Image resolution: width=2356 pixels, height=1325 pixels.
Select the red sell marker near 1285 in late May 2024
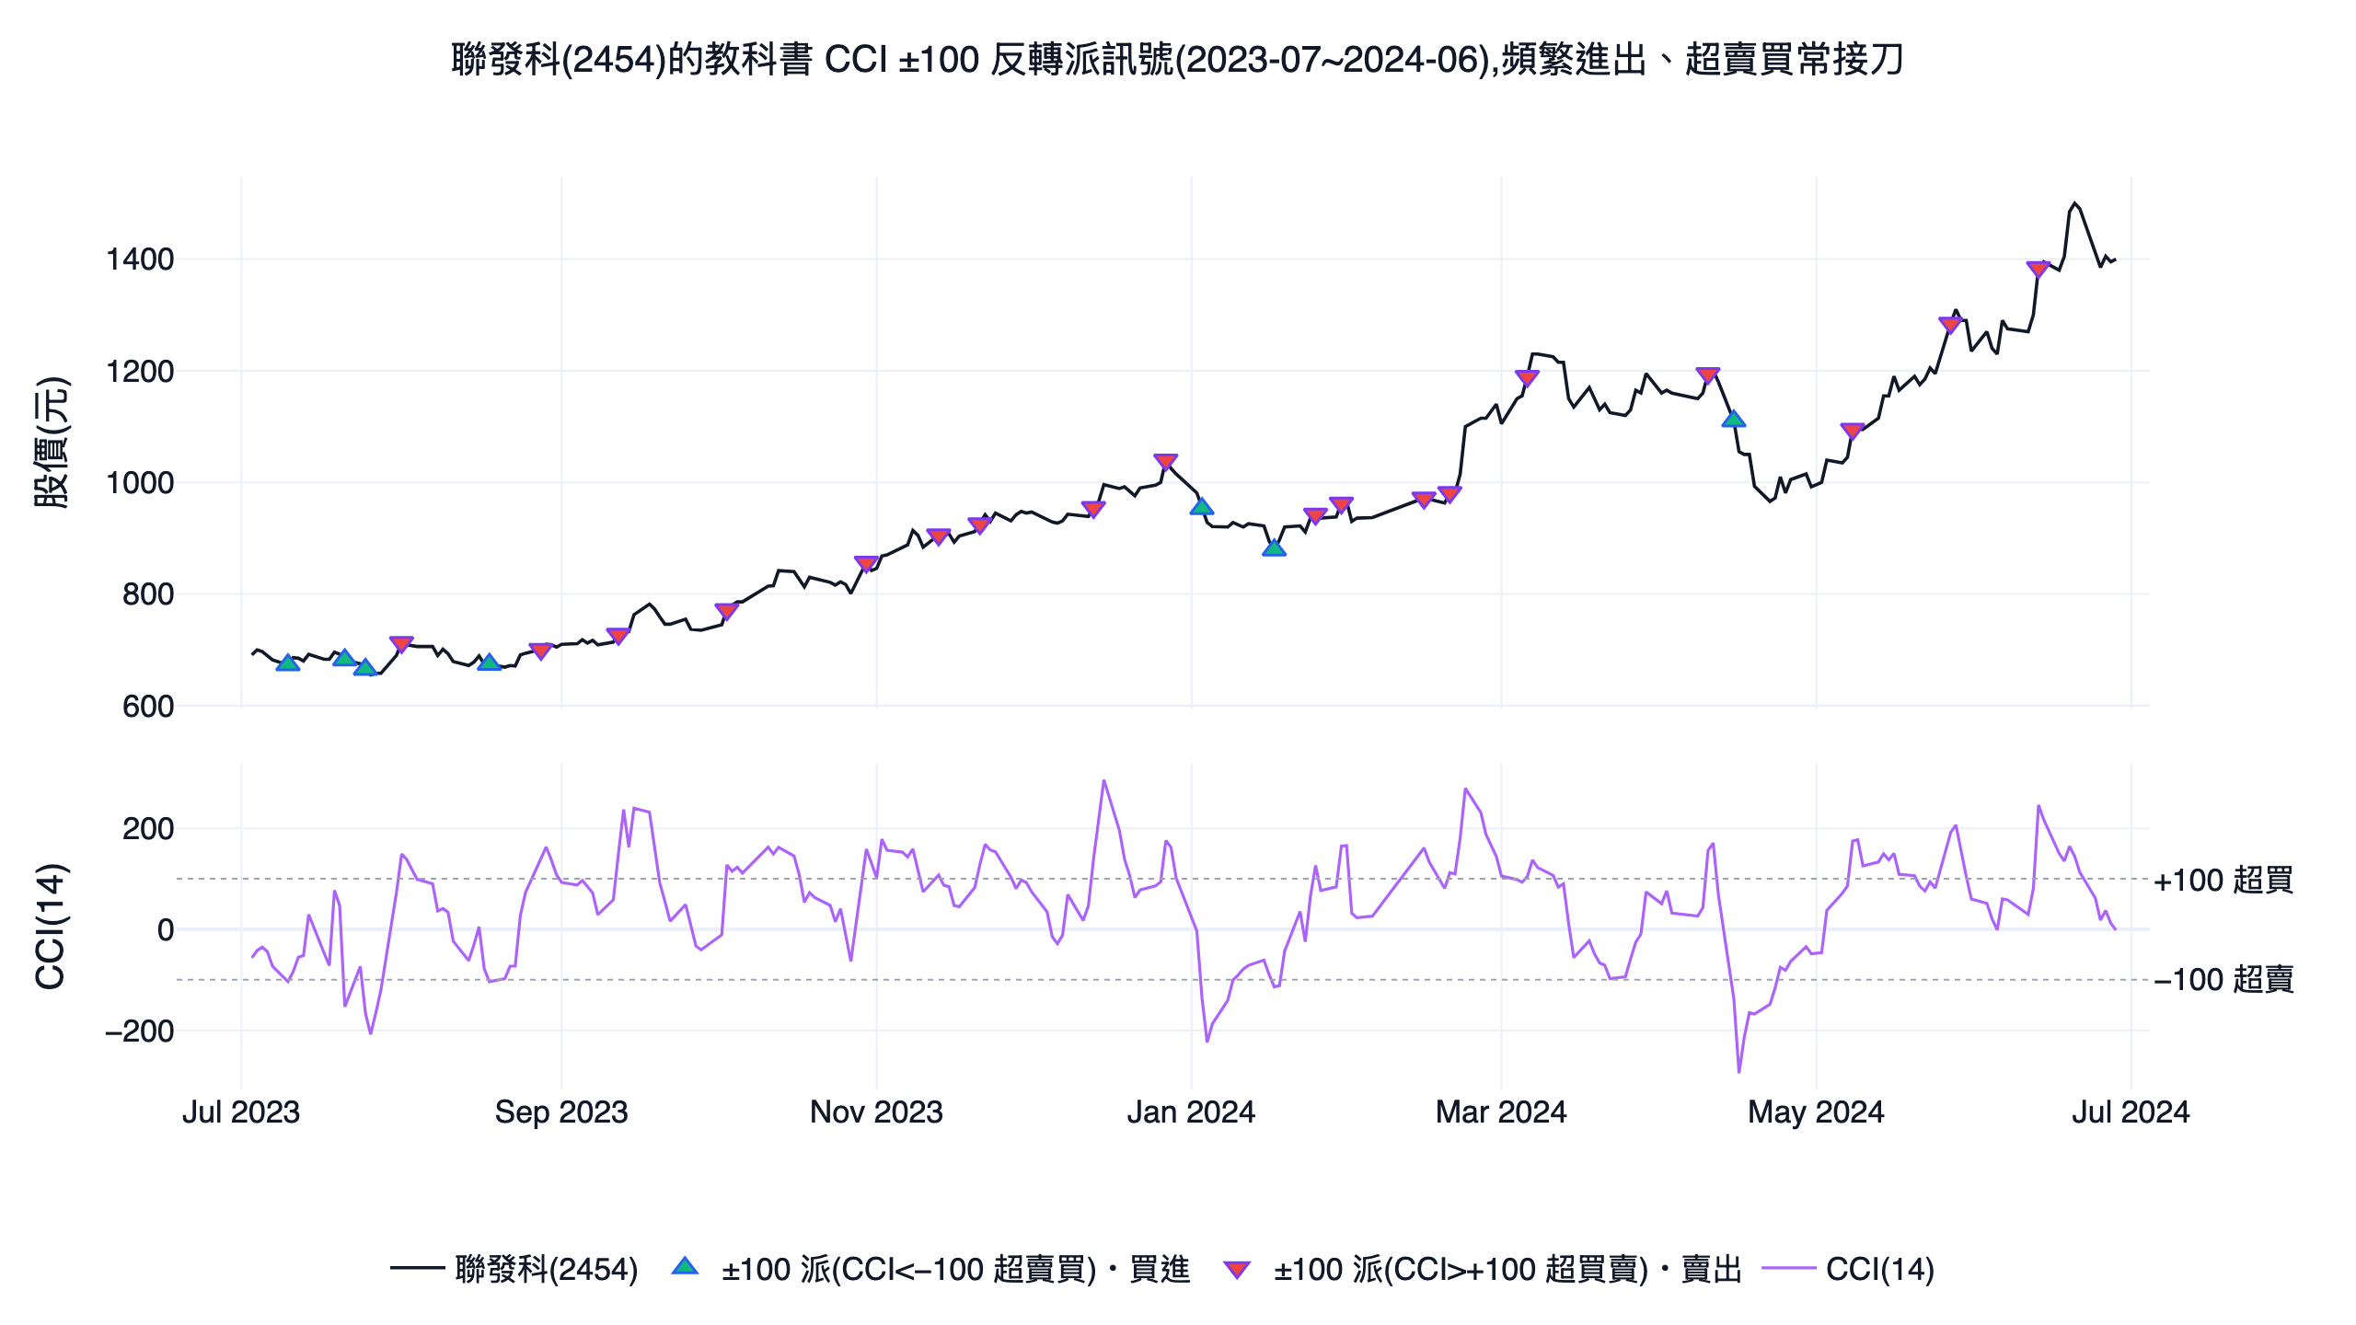[x=1950, y=325]
